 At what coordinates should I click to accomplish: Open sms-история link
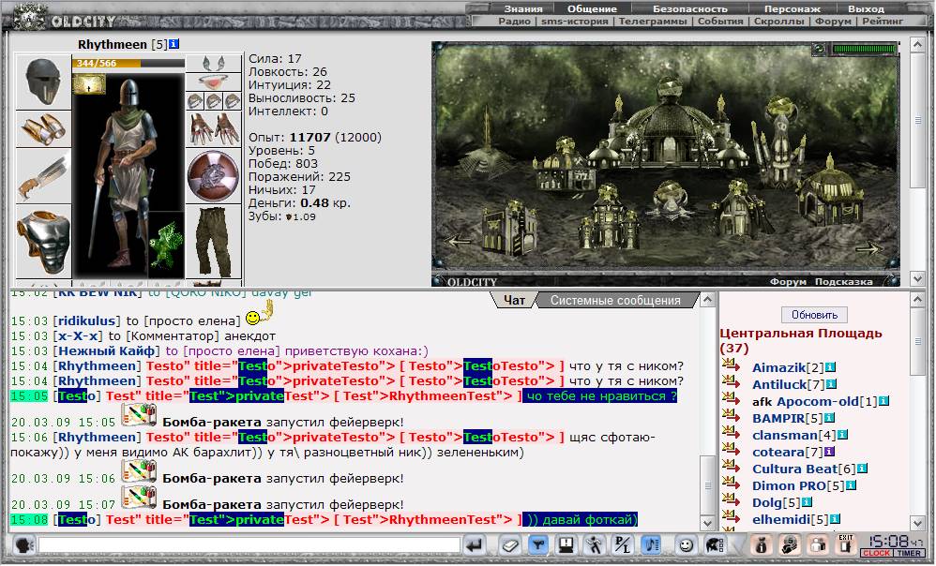574,21
